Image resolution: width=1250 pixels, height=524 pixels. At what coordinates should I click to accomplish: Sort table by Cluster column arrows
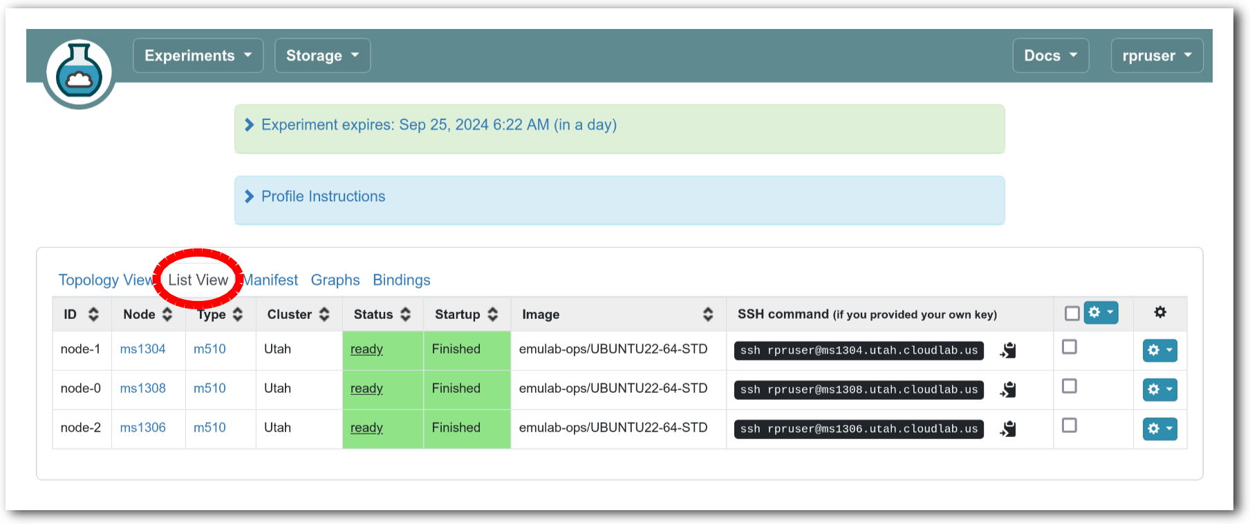[324, 315]
